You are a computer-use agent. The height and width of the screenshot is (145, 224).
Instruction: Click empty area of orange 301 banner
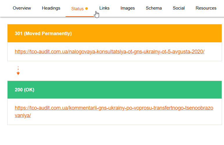[x=145, y=33]
